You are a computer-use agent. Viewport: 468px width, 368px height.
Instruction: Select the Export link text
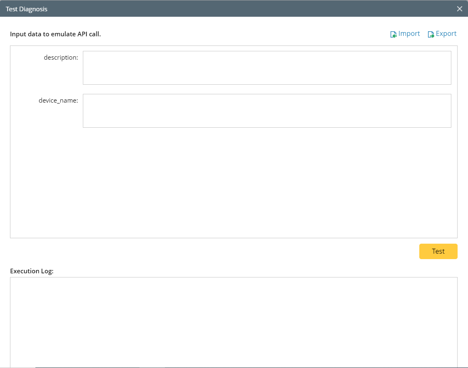tap(446, 34)
